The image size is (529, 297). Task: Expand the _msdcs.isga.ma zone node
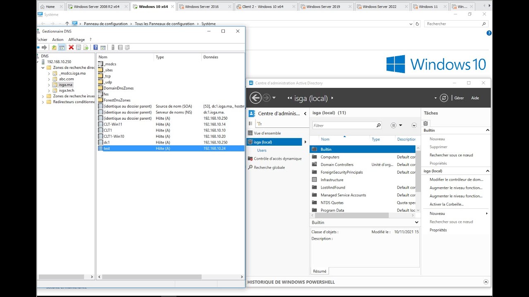tap(49, 73)
